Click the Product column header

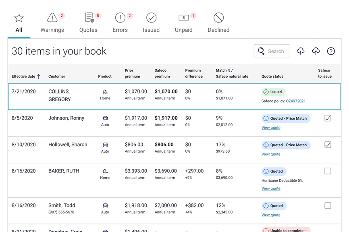click(x=105, y=76)
